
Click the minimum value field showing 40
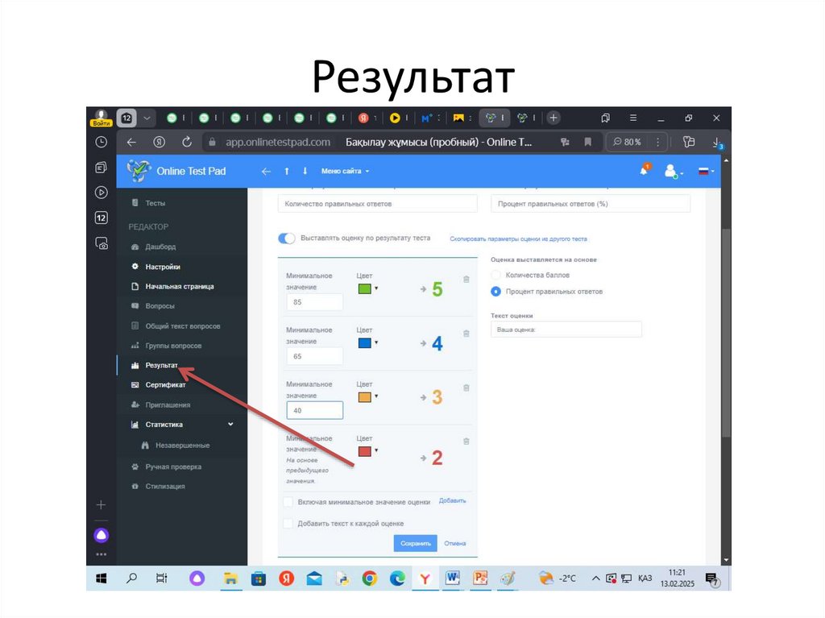pos(315,411)
